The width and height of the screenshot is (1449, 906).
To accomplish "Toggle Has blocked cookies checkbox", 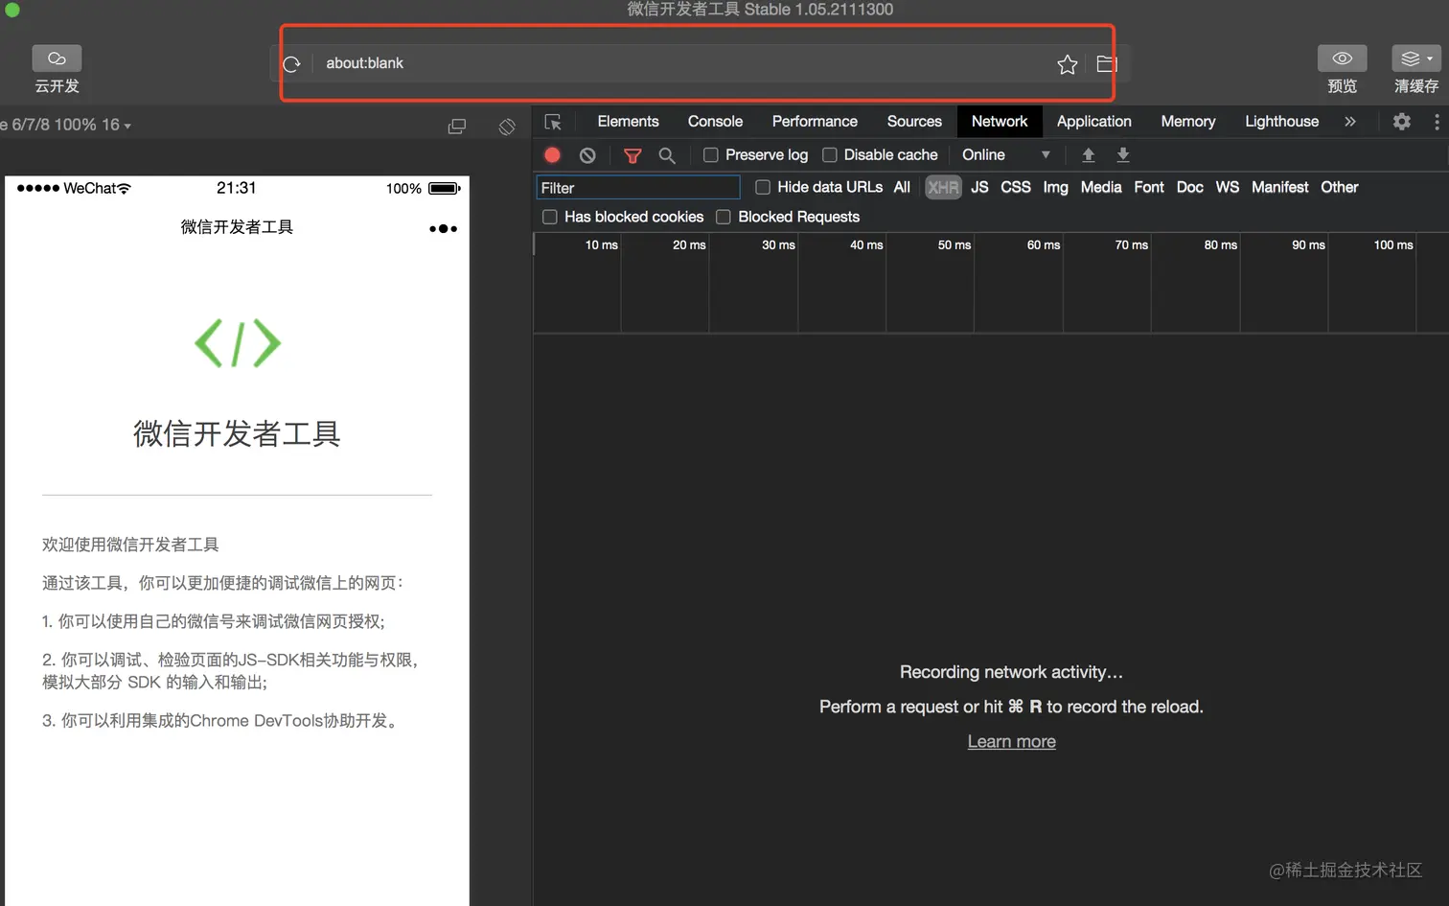I will tap(550, 217).
